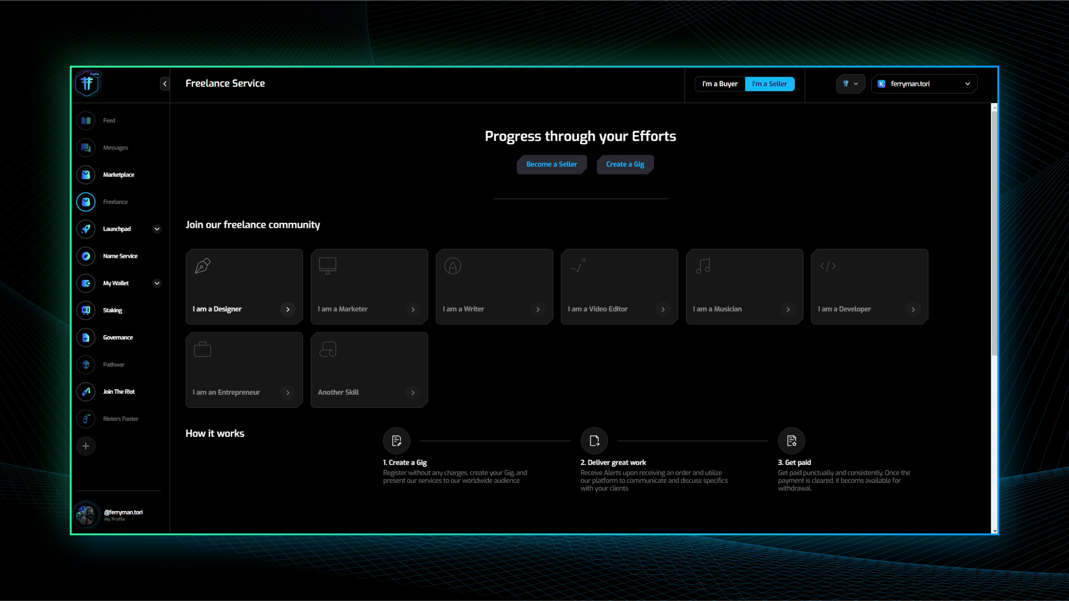This screenshot has width=1069, height=601.
Task: Click the plus add icon in sidebar
Action: (x=86, y=446)
